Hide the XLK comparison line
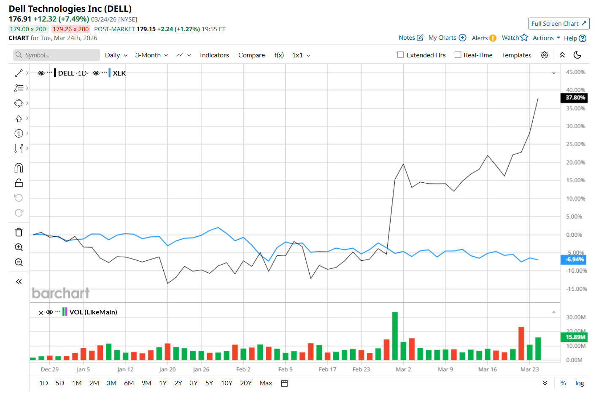 (96, 73)
